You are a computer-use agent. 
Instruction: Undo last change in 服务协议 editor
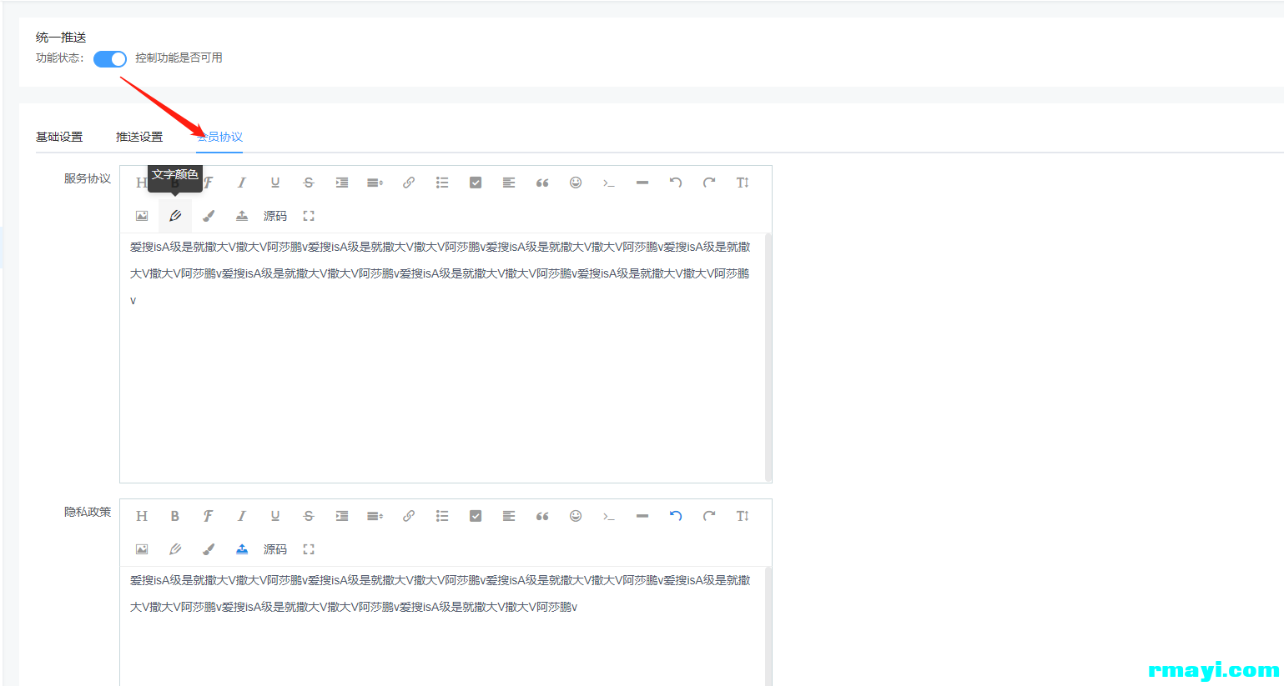point(676,183)
